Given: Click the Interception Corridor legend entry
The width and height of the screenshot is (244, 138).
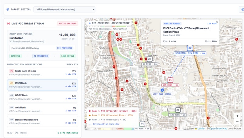Looking at the screenshot, I should click(104, 124).
